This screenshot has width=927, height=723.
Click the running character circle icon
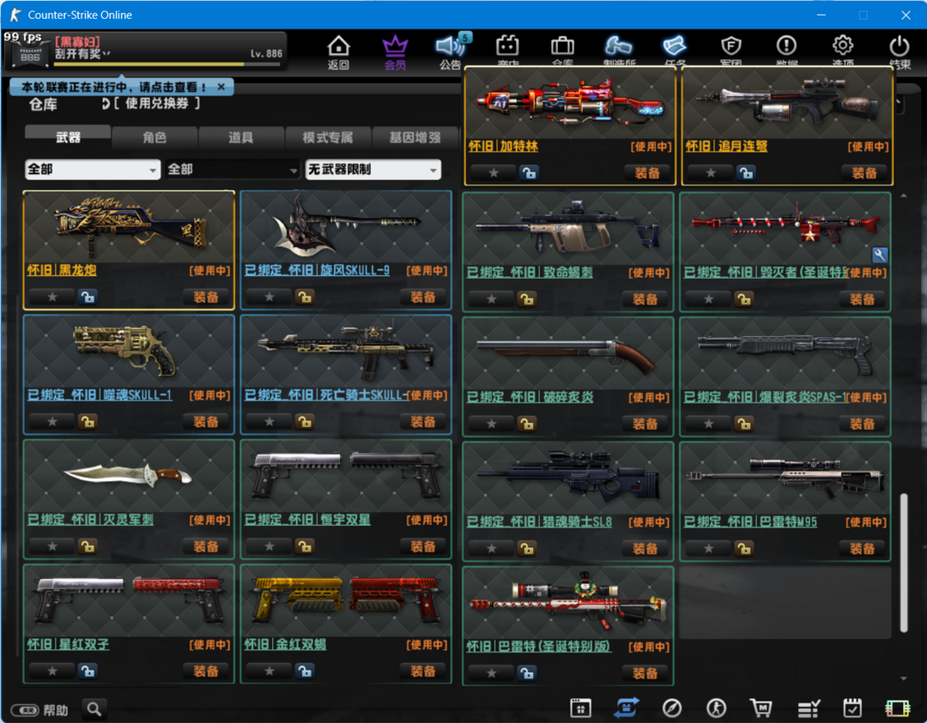pos(717,708)
